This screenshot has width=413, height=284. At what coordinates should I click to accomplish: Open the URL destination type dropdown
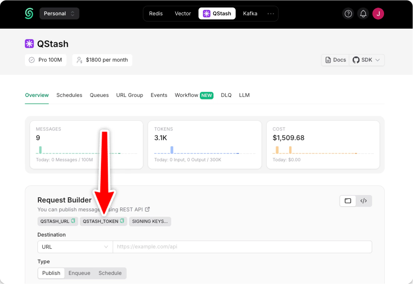75,247
